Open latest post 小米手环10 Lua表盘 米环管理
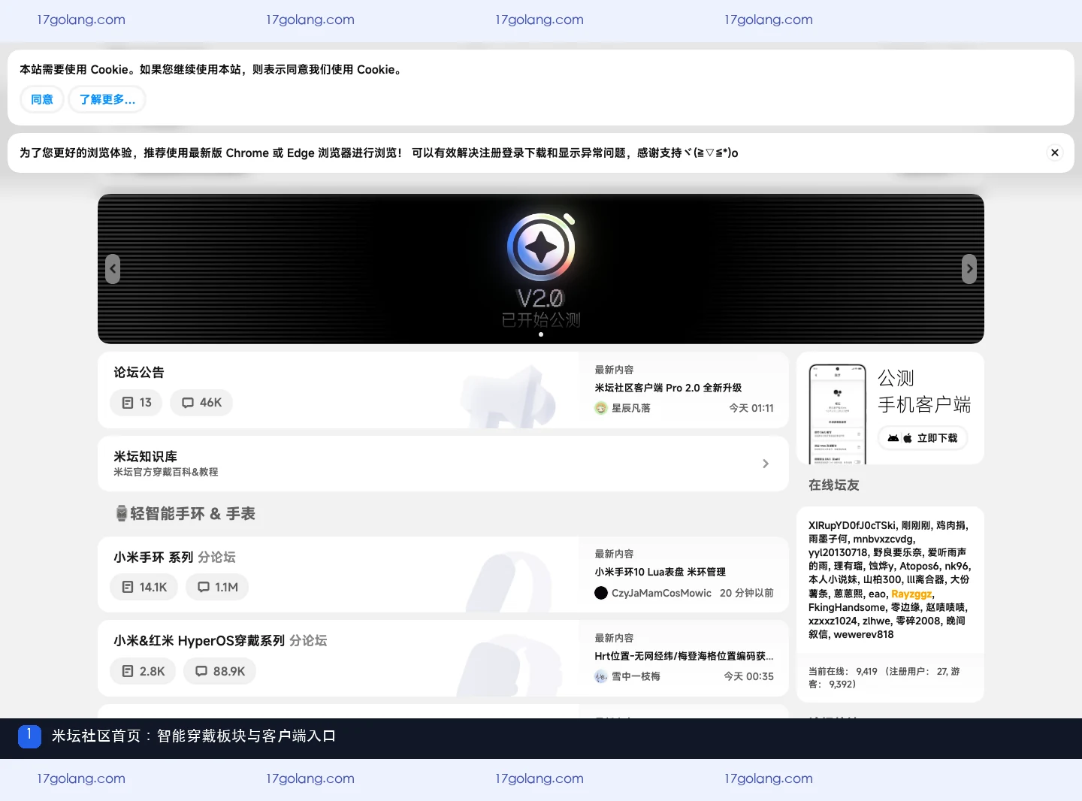 tap(660, 572)
